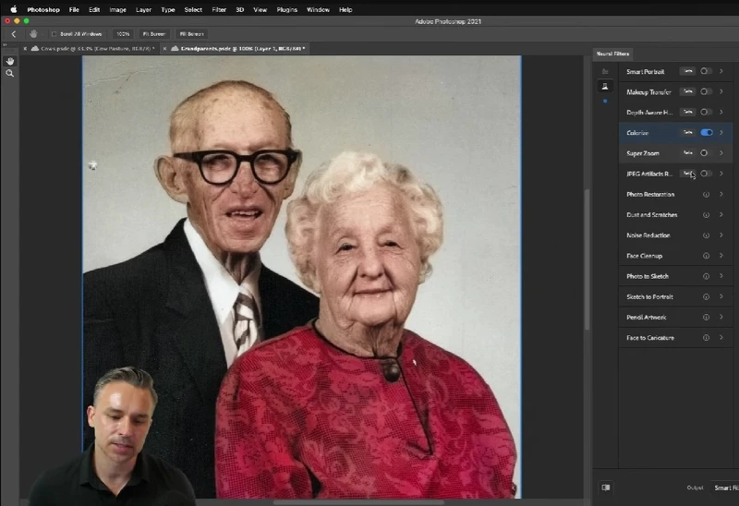The width and height of the screenshot is (739, 506).
Task: Expand the Super Zoom filter options
Action: point(721,153)
